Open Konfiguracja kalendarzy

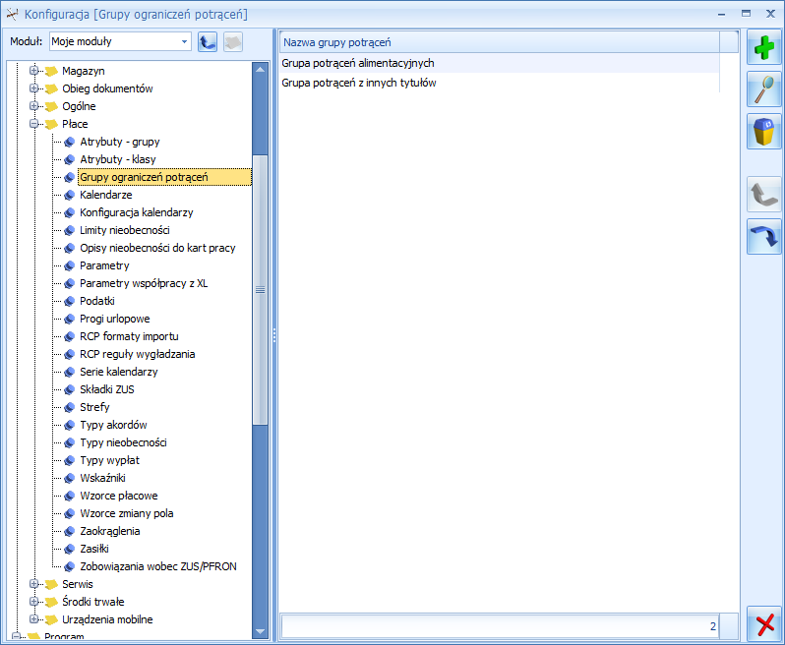coord(136,212)
